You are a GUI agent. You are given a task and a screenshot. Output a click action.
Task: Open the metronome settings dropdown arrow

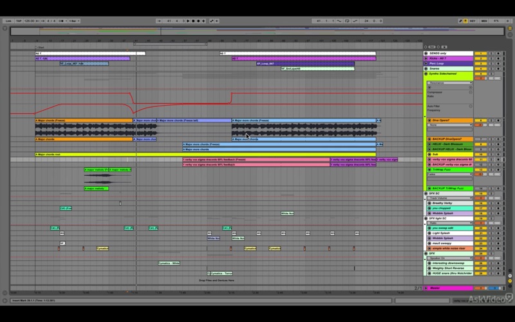click(66, 21)
